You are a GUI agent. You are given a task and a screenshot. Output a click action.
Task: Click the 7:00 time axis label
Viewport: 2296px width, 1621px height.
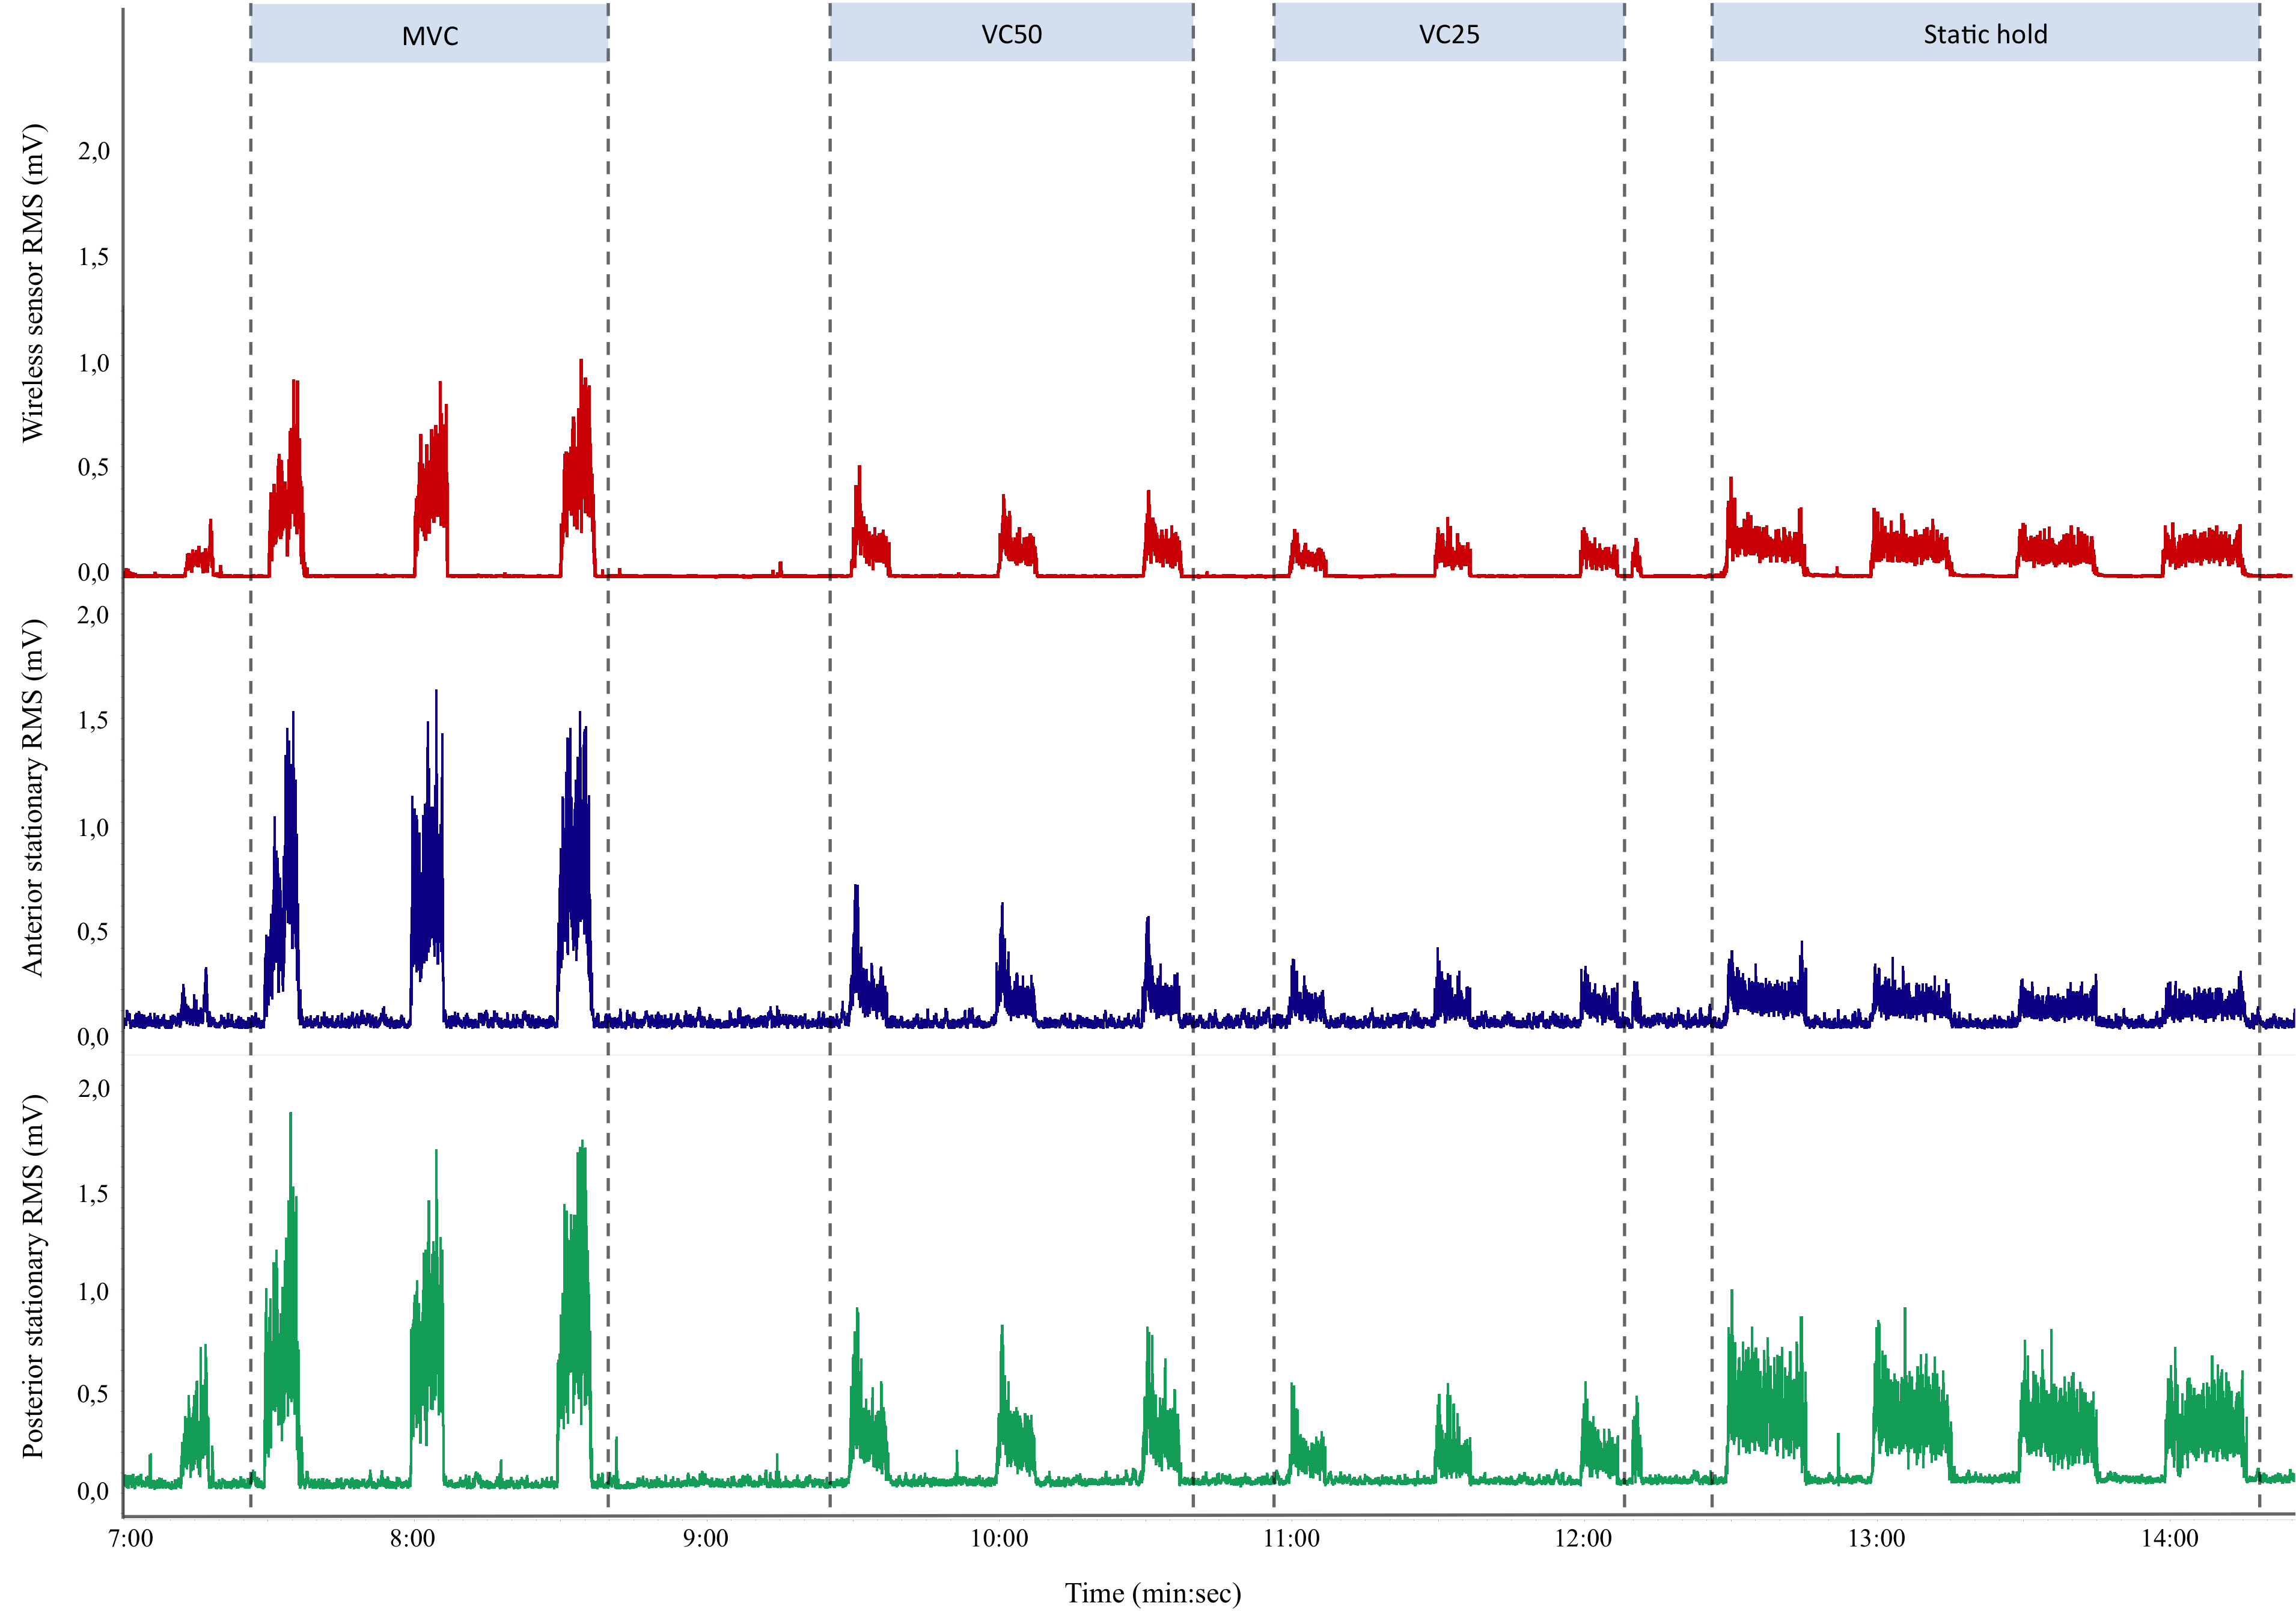point(131,1538)
